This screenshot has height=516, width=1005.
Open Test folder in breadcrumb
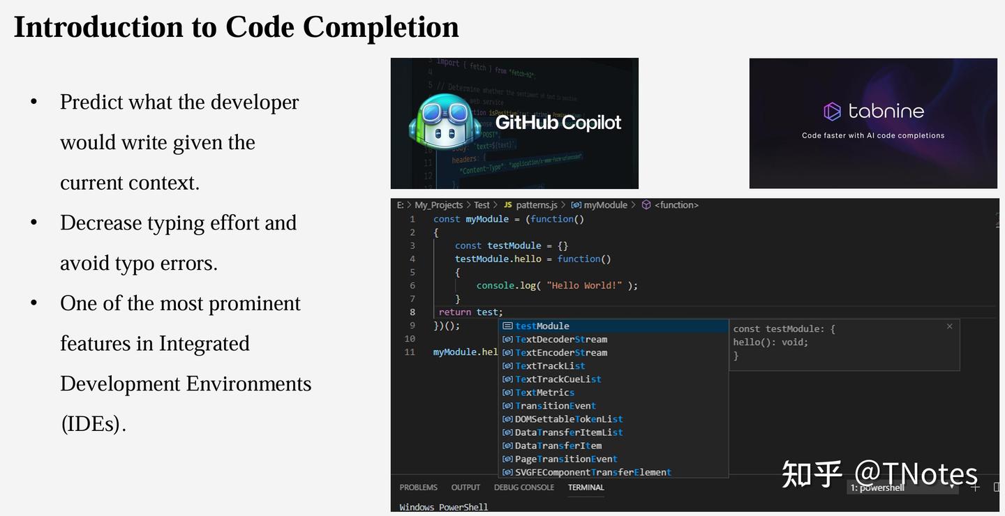[482, 205]
